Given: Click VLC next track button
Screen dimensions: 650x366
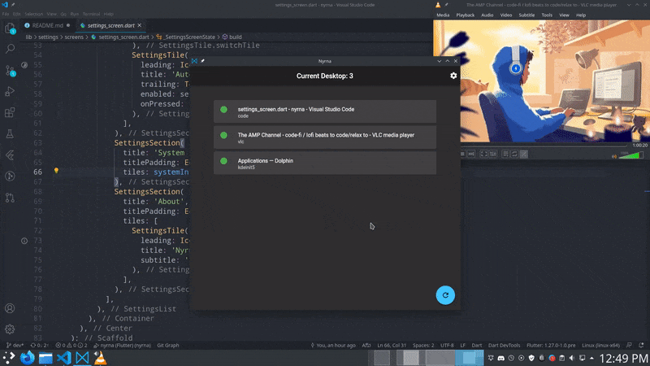Looking at the screenshot, I should coord(471,154).
